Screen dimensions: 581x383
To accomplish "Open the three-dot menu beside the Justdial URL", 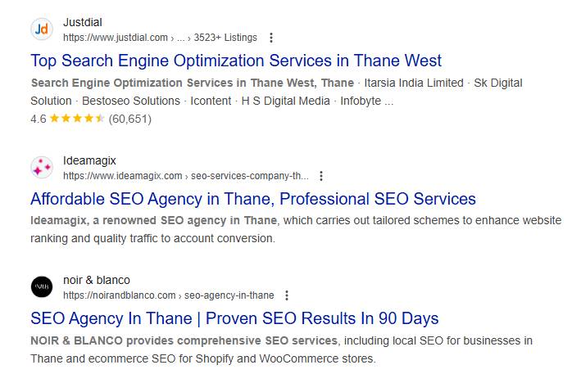I will tap(272, 38).
